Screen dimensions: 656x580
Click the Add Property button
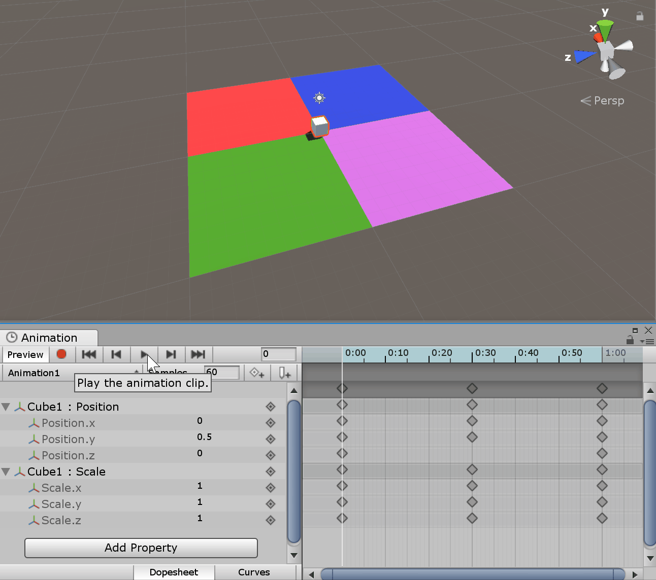141,548
